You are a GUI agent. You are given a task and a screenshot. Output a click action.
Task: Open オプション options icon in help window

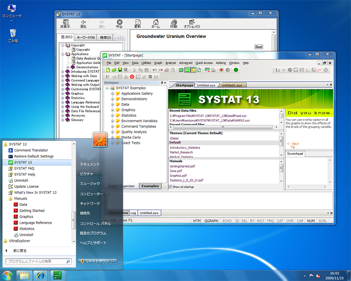coord(192,24)
